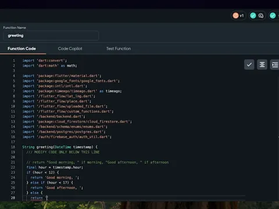Screen dimensions: 279x209
Task: Click the postgres/postgres.dart import line
Action: [x=64, y=132]
